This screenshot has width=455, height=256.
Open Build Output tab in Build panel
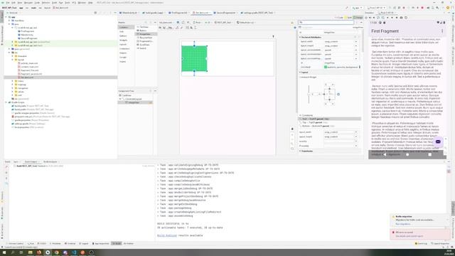[x=31, y=161]
